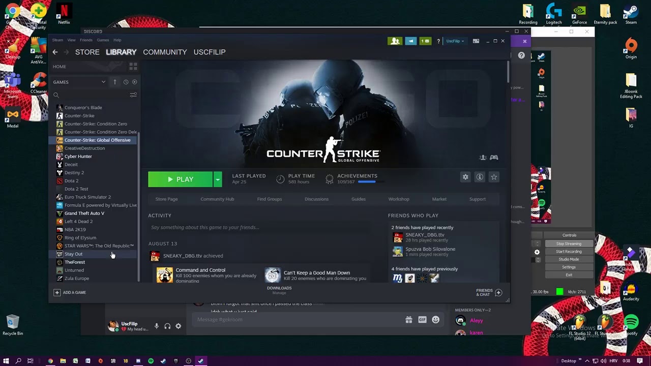
Task: Open Steam friends list icon in title bar
Action: (x=395, y=41)
